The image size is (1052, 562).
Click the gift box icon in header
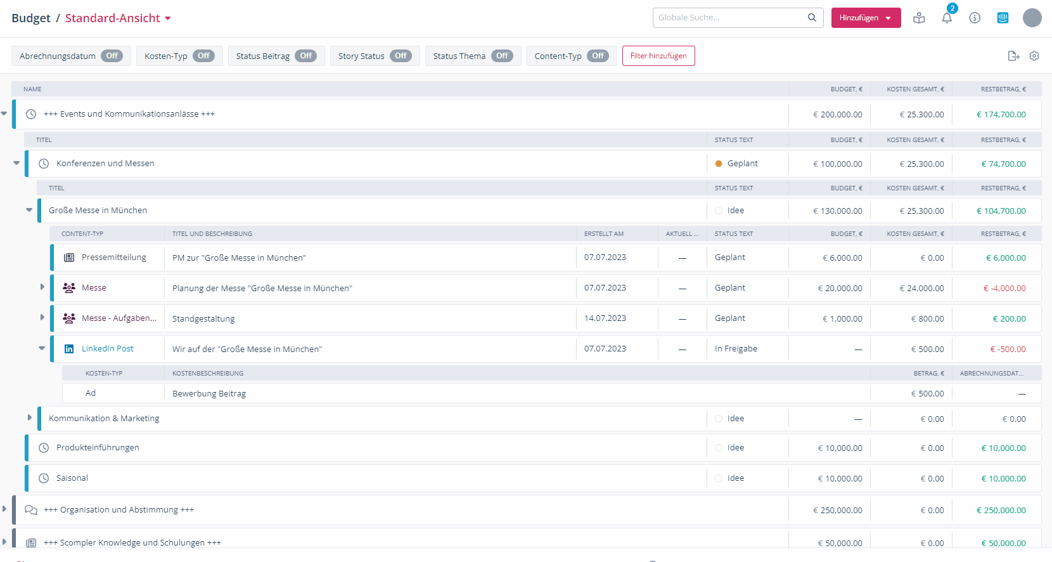[919, 18]
